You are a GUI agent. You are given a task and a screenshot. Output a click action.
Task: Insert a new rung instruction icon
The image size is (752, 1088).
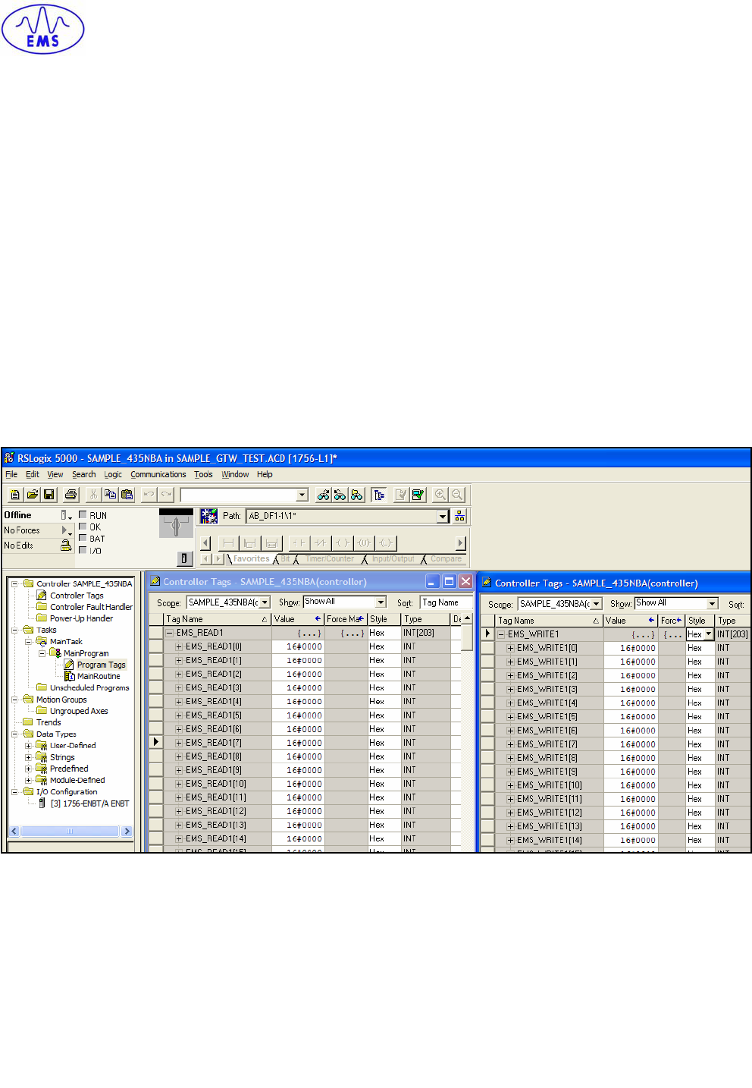[x=228, y=542]
